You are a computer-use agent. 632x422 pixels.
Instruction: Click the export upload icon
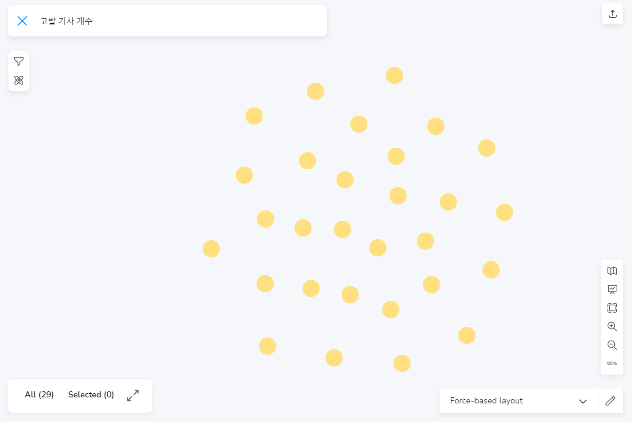(x=612, y=14)
